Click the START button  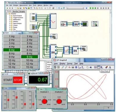tap(8, 80)
